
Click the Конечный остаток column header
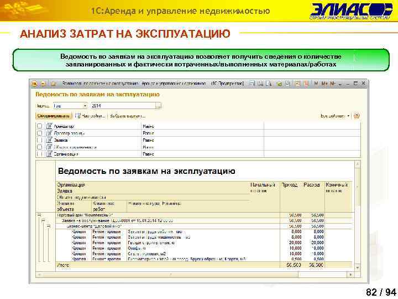(337, 188)
